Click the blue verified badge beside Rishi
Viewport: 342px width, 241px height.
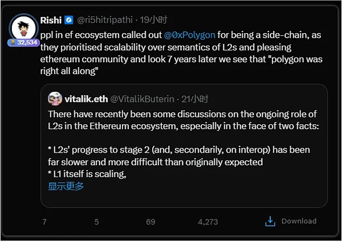(x=68, y=21)
